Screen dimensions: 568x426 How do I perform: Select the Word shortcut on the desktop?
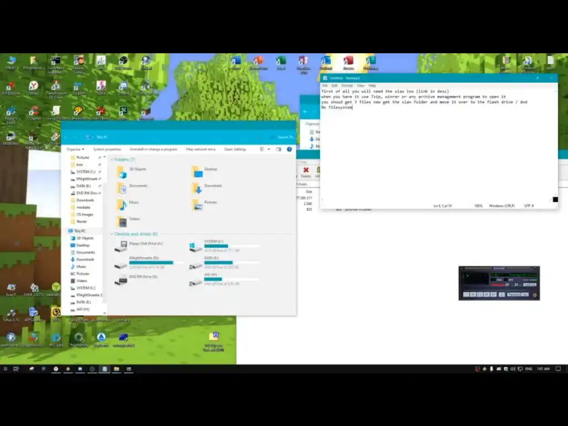[236, 63]
